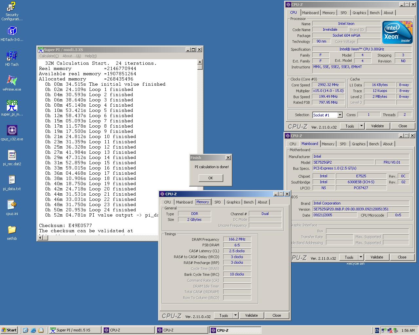Viewport: 419px width, 335px height.
Task: Open Internet Explorer quick launch icon
Action: click(33, 330)
